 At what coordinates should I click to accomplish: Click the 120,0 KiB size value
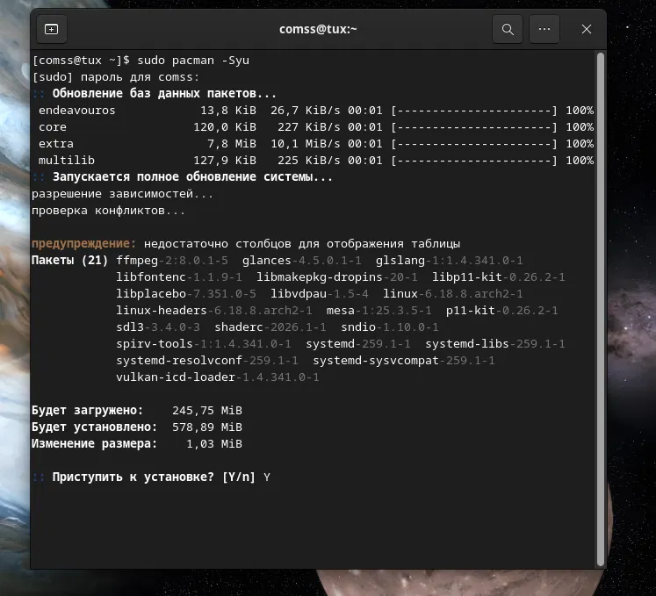[225, 127]
